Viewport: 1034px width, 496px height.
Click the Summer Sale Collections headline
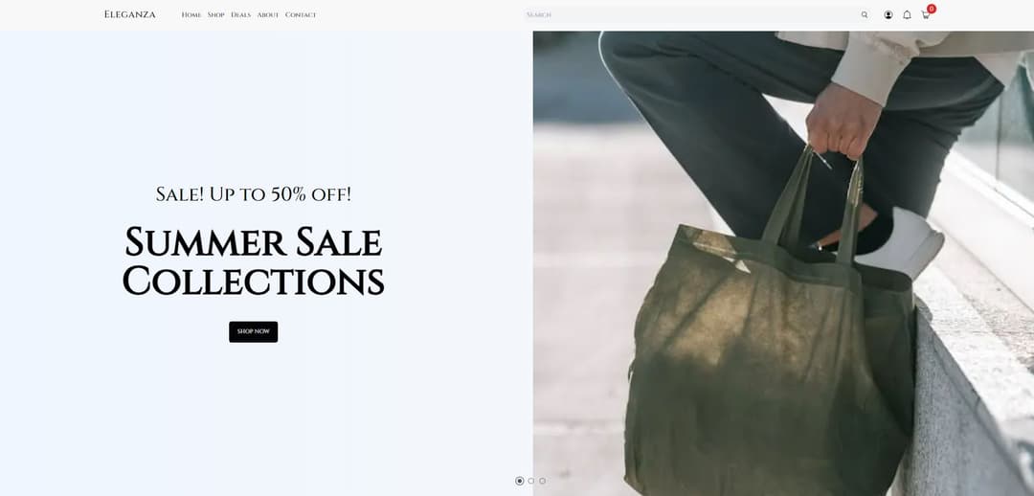pos(253,261)
